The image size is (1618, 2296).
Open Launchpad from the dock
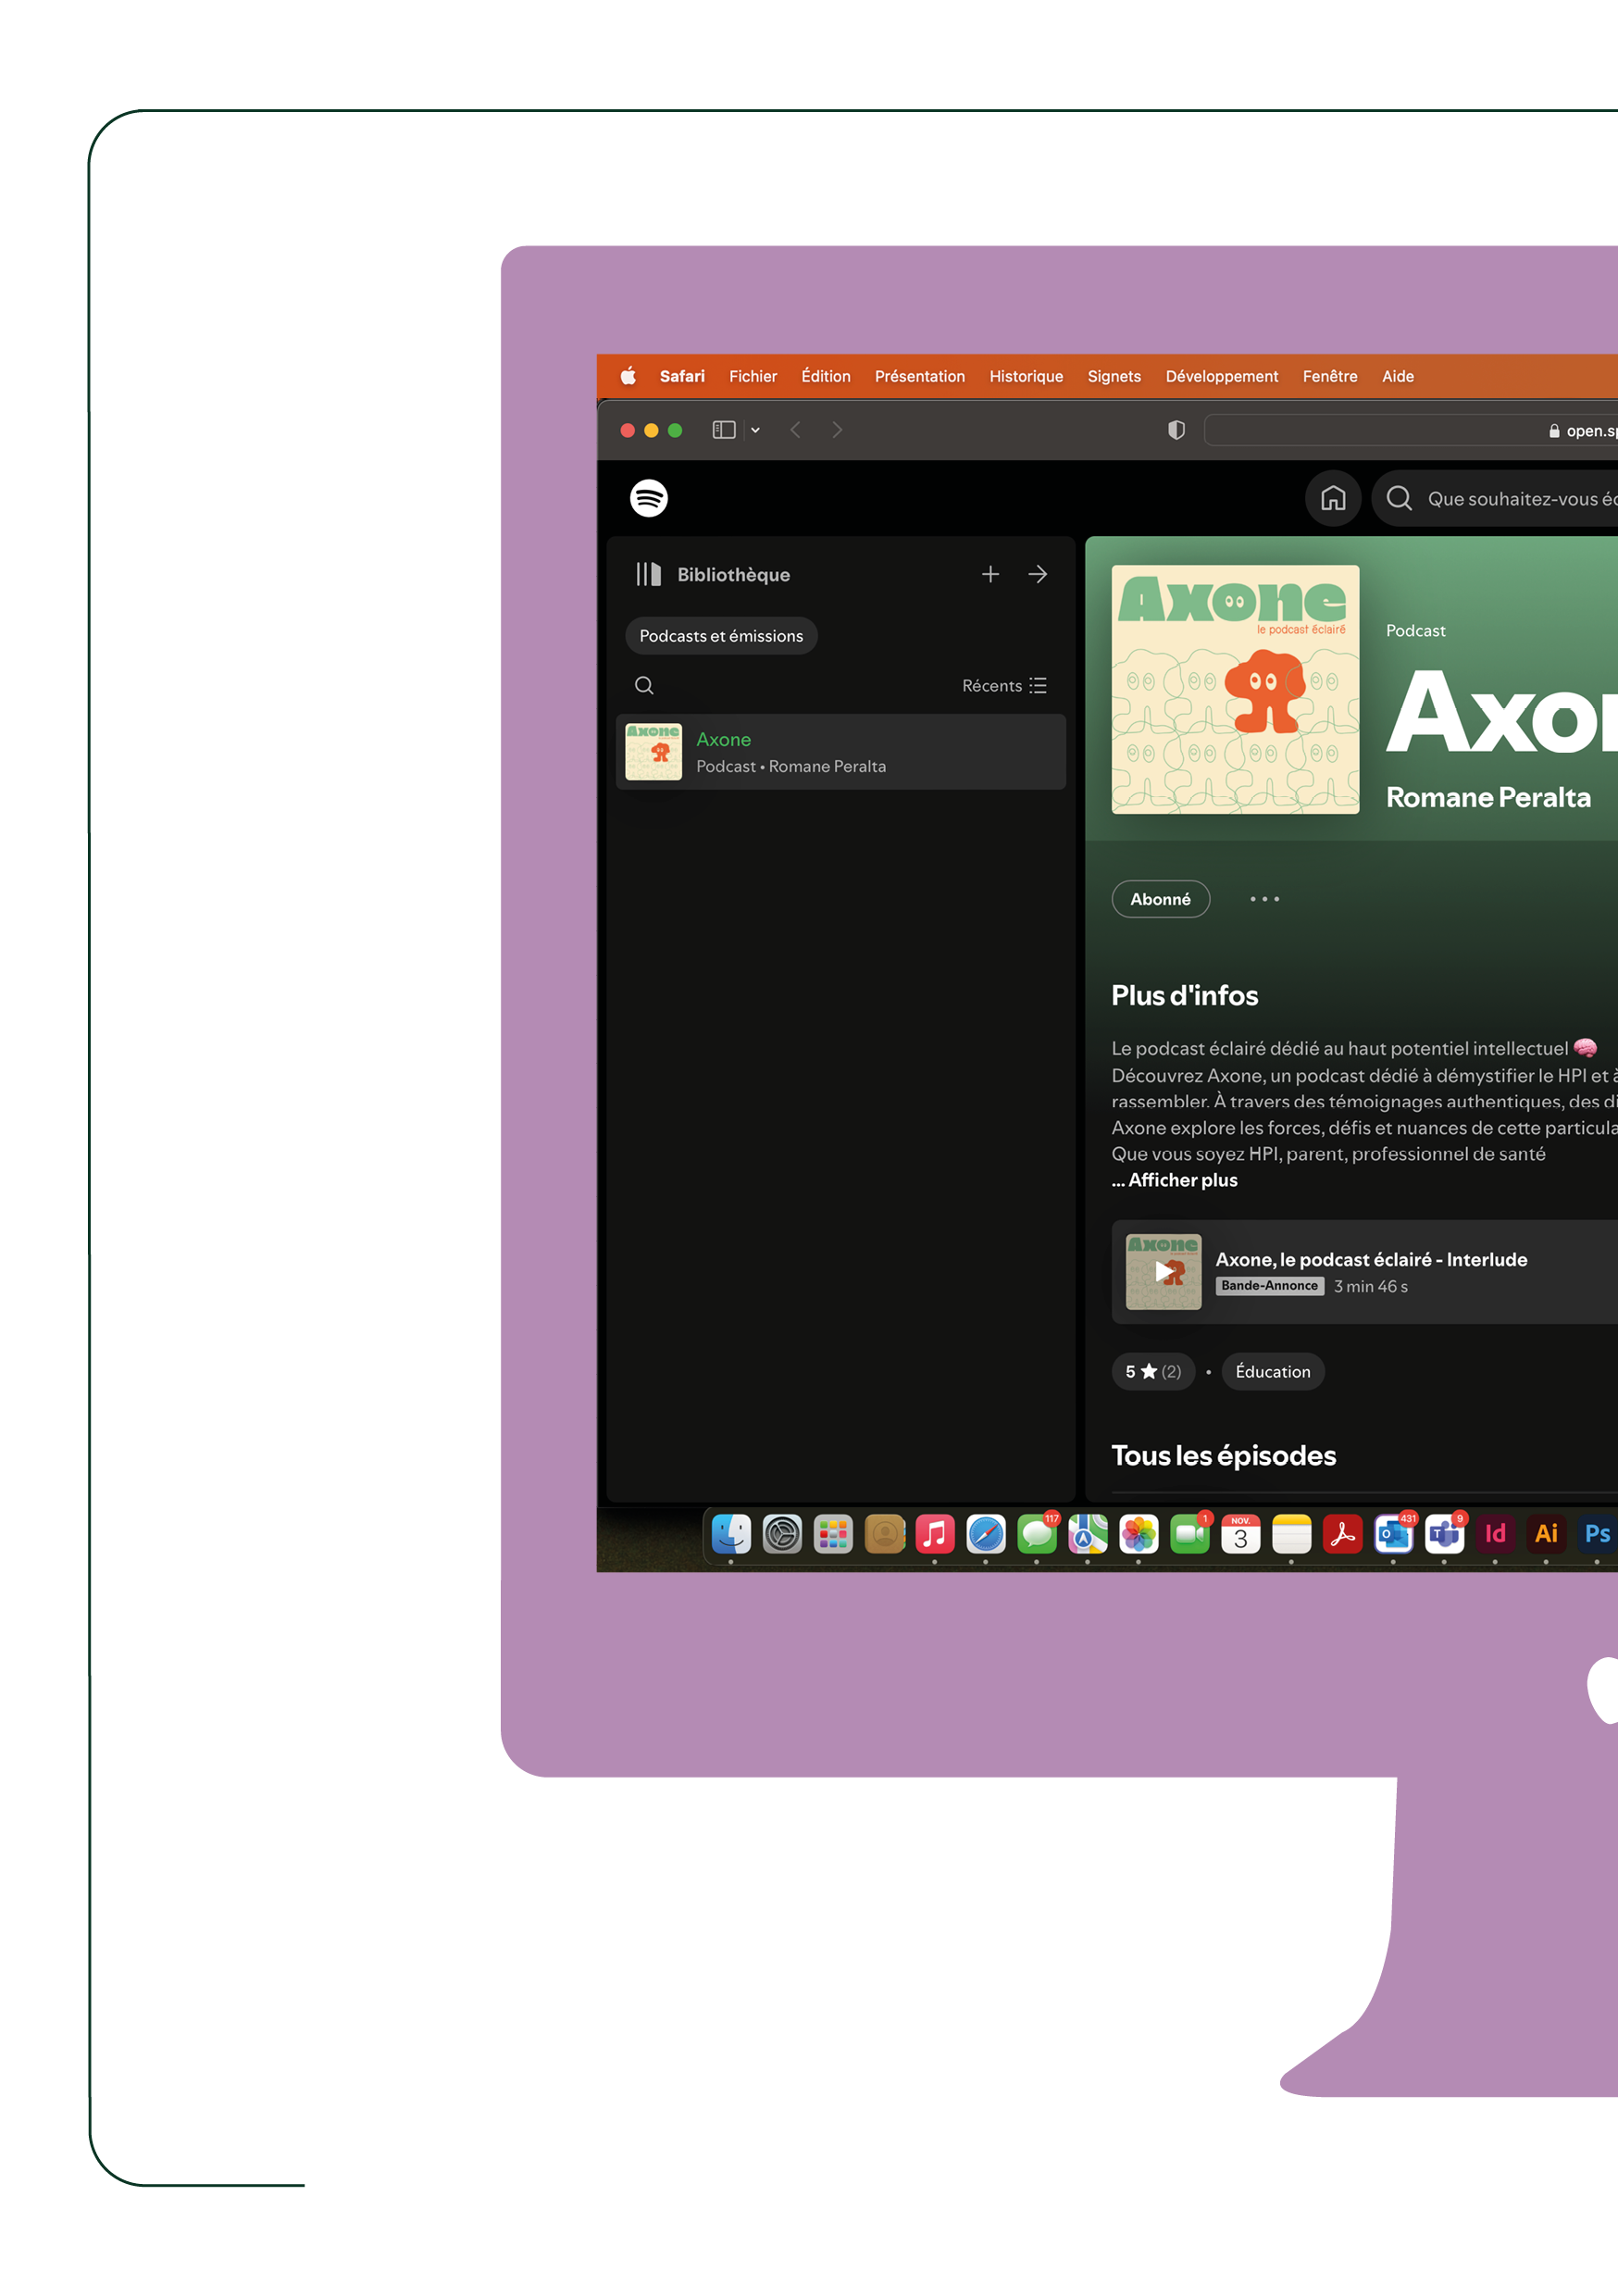click(x=833, y=1534)
